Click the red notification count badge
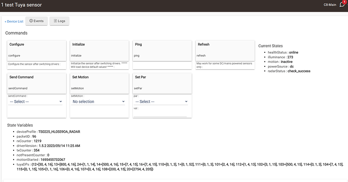 pos(344,2)
